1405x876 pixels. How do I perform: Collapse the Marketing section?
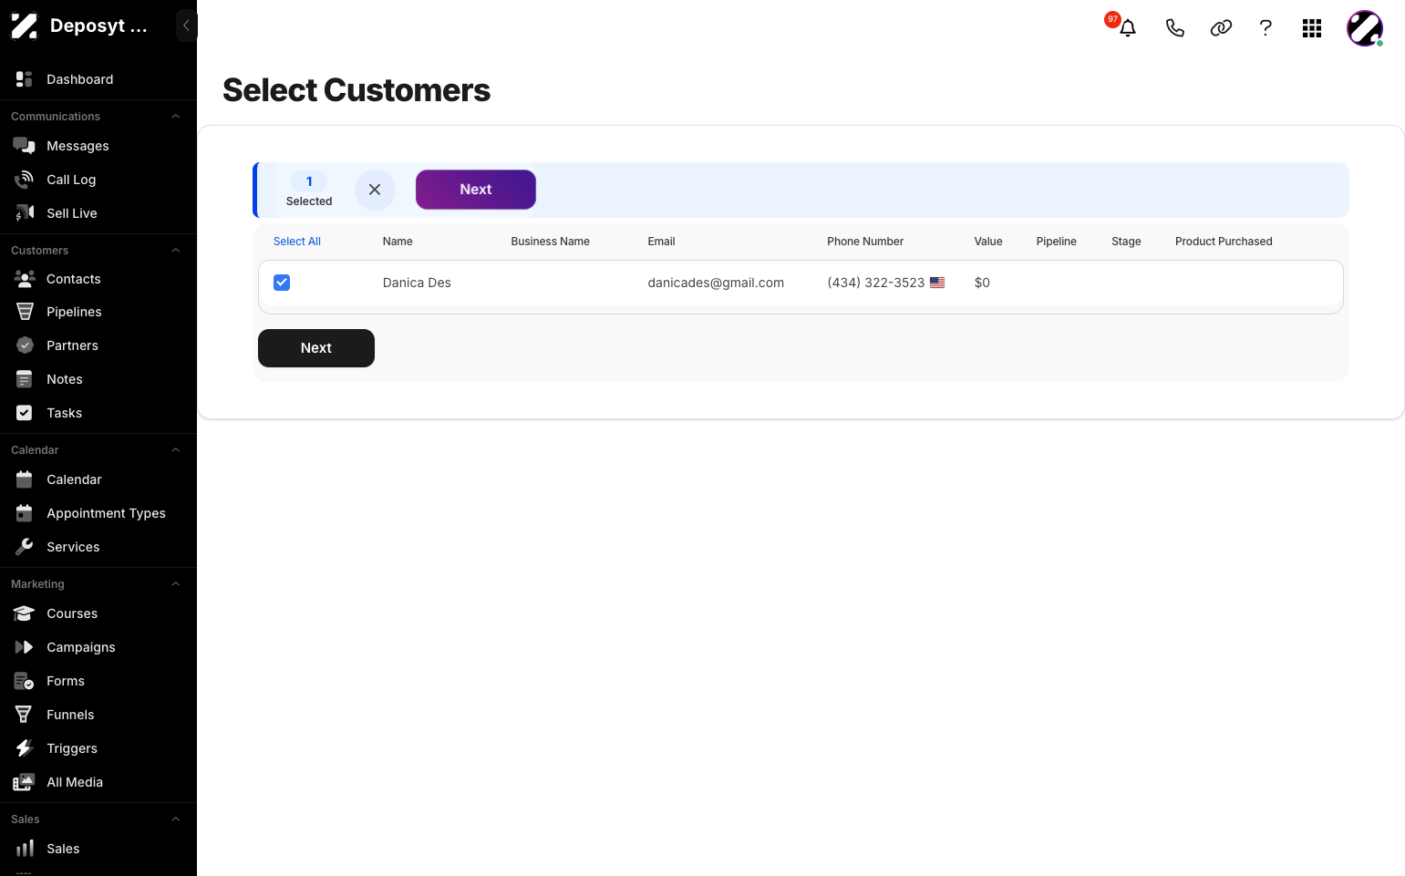click(x=176, y=584)
